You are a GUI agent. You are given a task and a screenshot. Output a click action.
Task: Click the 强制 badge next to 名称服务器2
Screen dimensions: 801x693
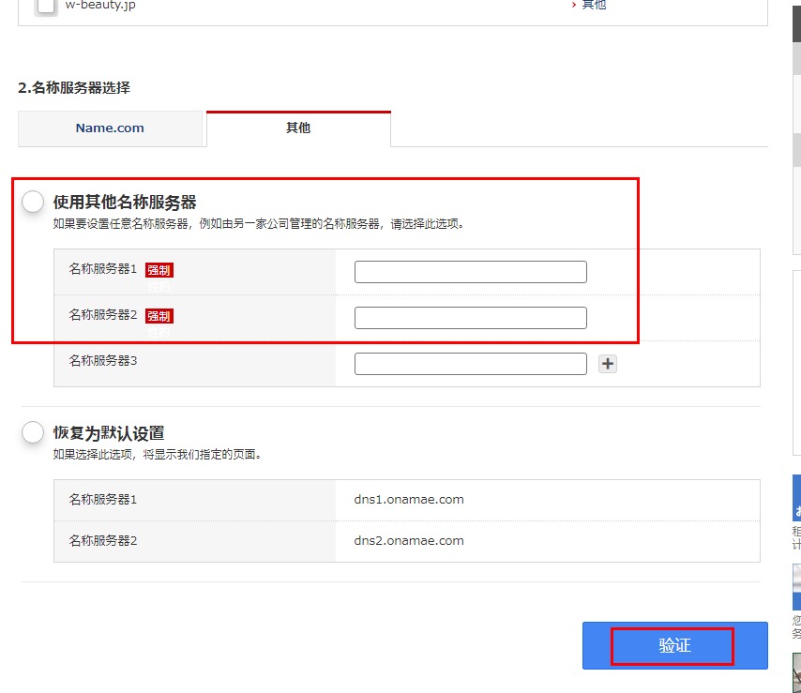click(159, 316)
